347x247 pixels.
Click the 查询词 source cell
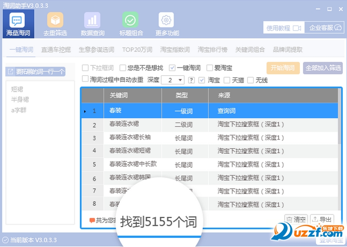coord(273,110)
